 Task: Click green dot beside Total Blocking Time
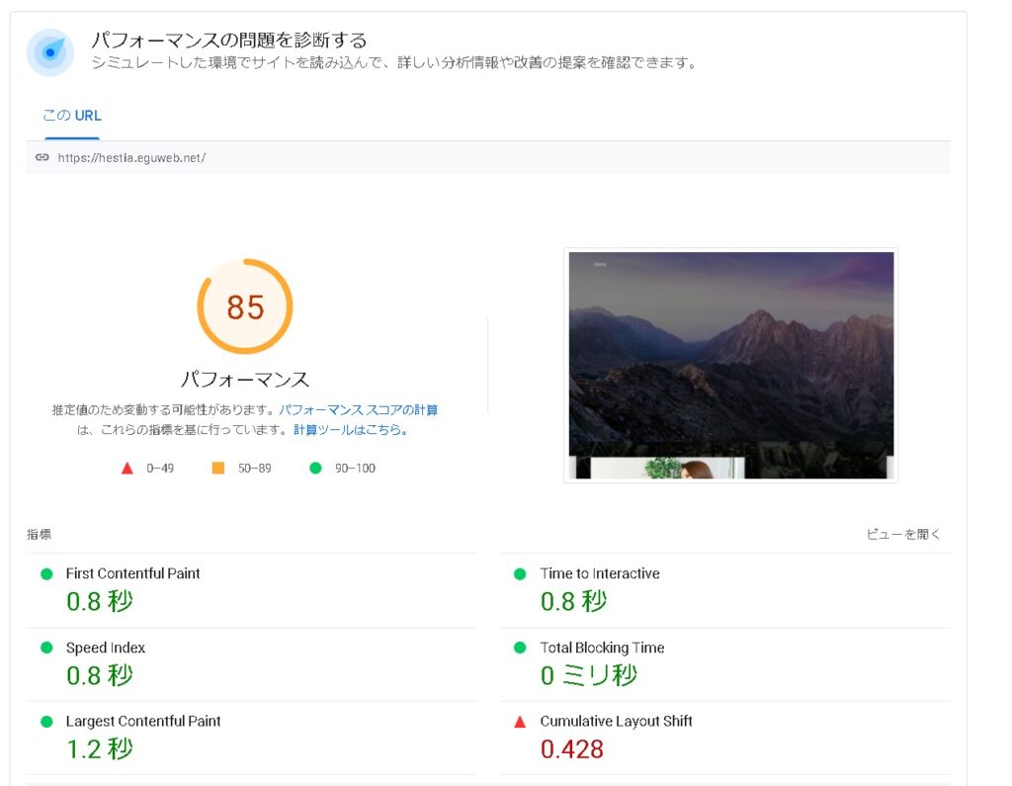520,648
